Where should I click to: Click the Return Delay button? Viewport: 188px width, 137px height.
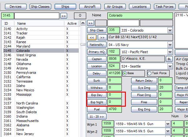point(144,81)
